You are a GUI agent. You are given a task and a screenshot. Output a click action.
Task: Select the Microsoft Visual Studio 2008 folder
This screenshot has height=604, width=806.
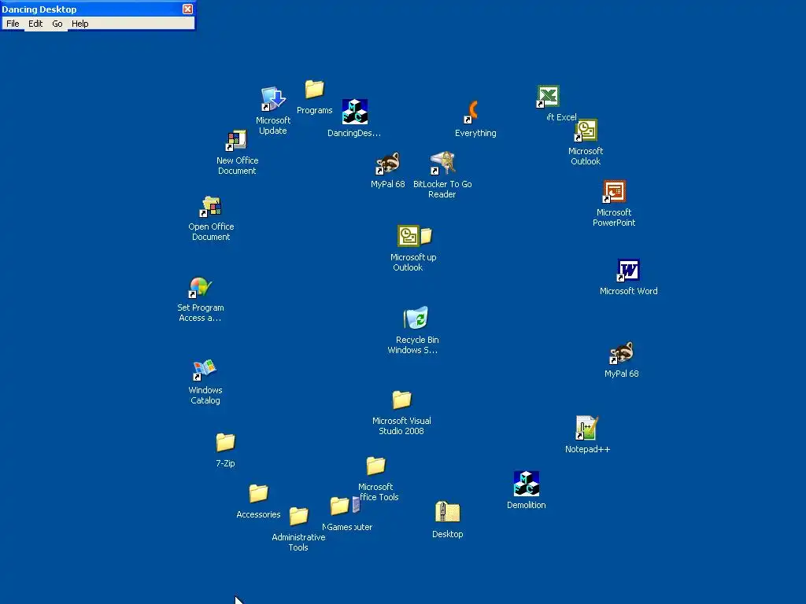401,400
